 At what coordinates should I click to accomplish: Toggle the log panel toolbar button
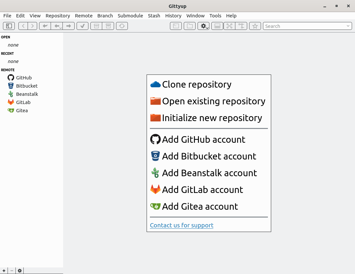217,26
